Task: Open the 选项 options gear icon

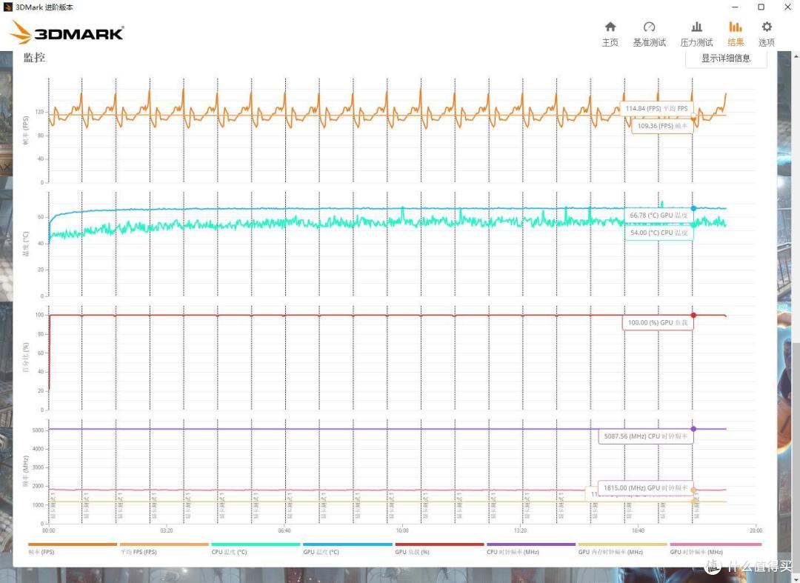Action: point(767,27)
